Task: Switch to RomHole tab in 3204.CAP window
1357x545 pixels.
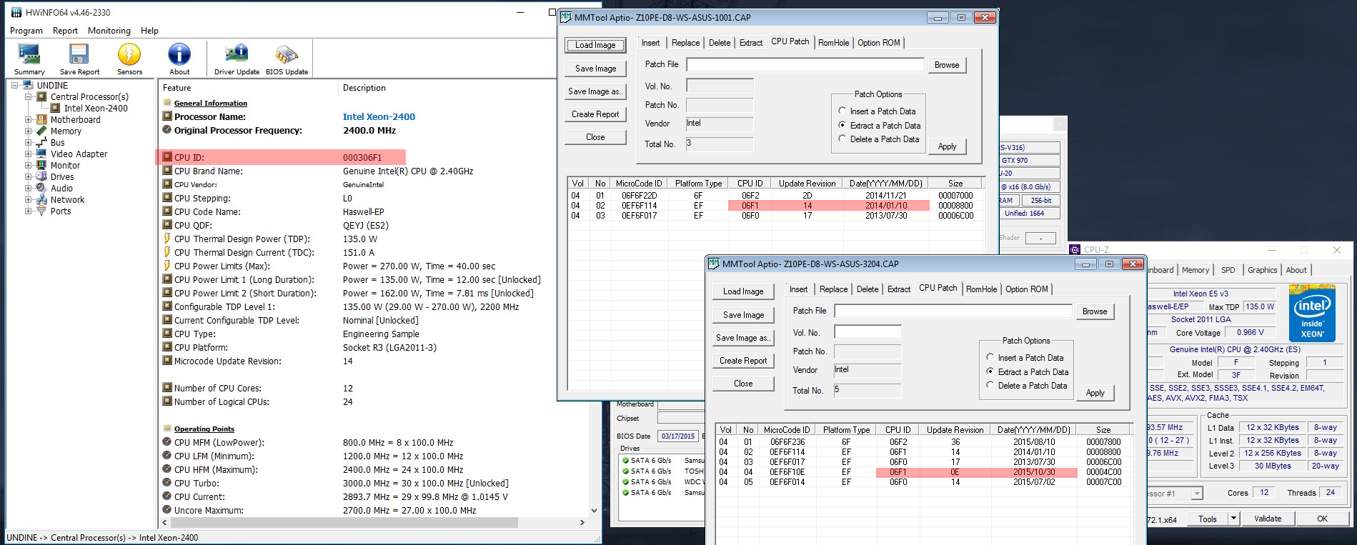Action: point(981,289)
